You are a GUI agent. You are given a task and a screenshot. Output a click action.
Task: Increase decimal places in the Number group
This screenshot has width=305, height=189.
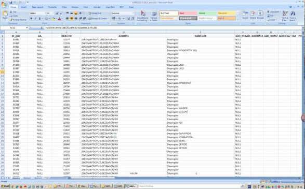tap(128, 19)
